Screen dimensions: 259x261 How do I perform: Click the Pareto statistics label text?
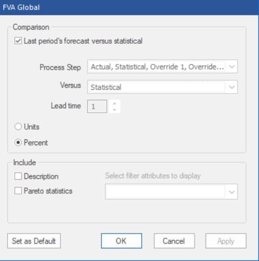48,191
